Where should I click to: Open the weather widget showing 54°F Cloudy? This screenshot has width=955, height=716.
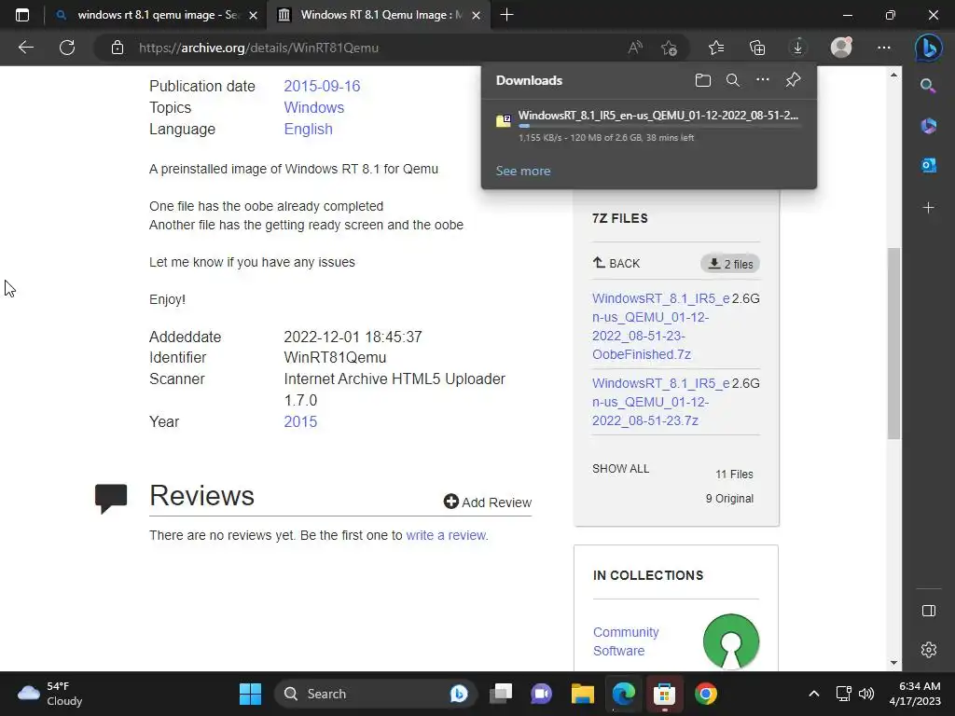coord(50,694)
